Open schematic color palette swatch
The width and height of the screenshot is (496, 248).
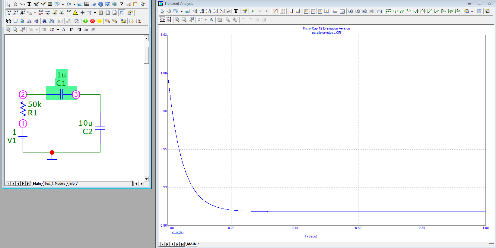[x=52, y=30]
